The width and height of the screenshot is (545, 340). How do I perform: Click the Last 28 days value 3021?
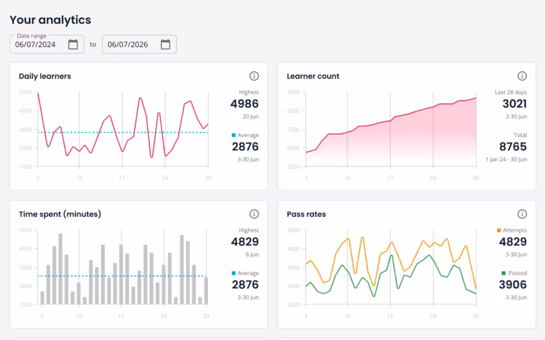515,104
